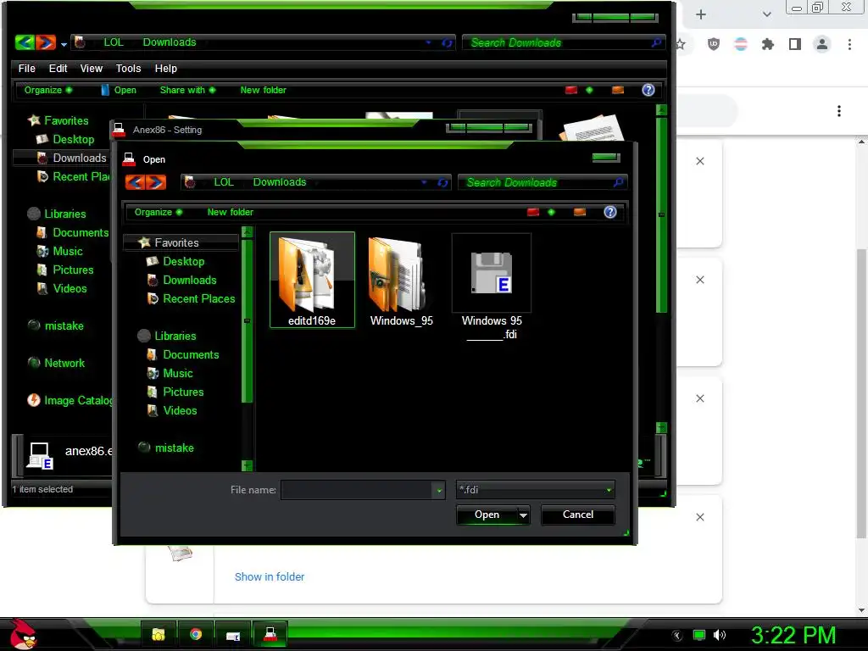Click Open in Explorer toolbar
Viewport: 868px width, 651px height.
(x=119, y=90)
